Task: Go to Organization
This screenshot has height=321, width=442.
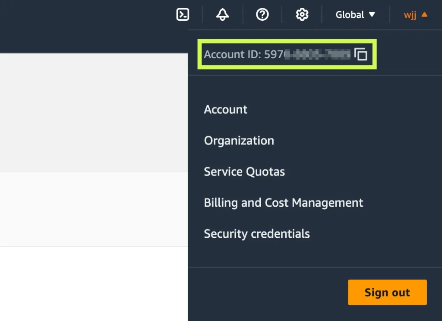Action: point(239,141)
